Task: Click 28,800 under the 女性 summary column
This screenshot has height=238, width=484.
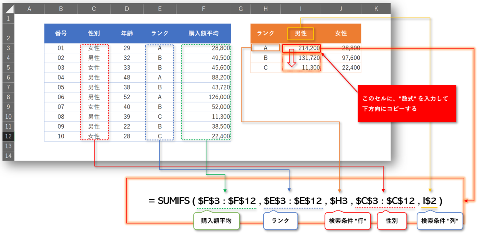Action: (341, 48)
